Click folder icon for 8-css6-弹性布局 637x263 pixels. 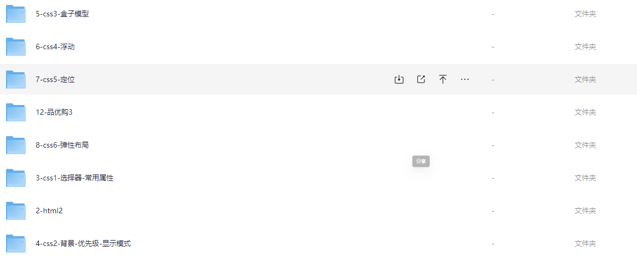16,145
